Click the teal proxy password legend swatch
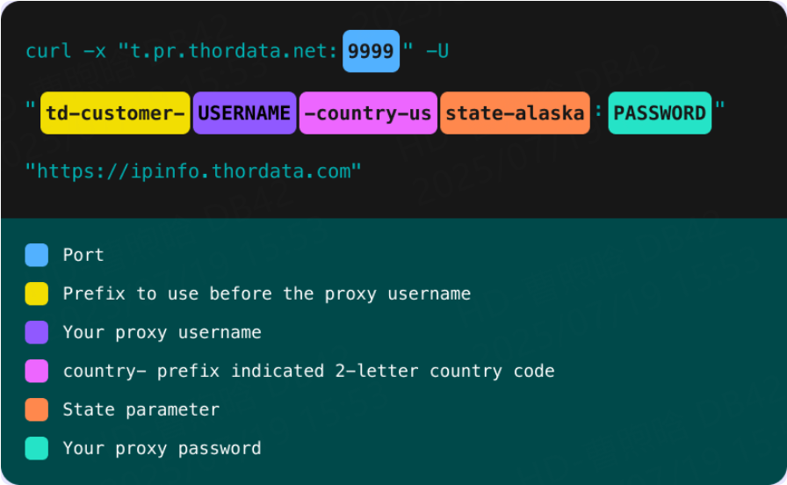Image resolution: width=787 pixels, height=485 pixels. 37,448
